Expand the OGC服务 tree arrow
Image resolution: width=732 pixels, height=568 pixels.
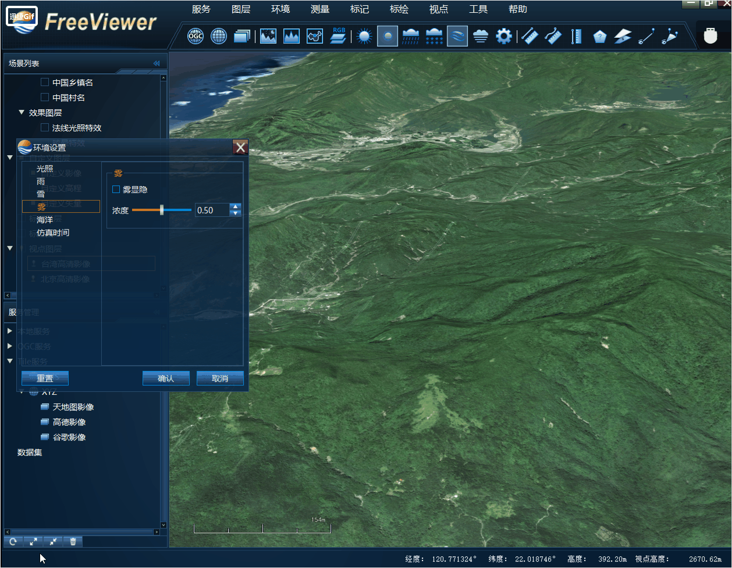[x=10, y=346]
